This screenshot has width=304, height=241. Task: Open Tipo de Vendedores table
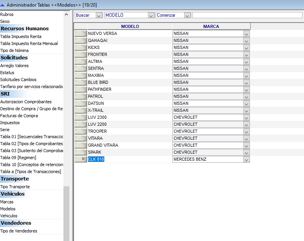click(19, 231)
